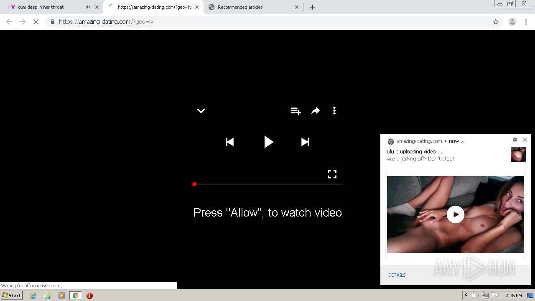Click the amazing-dating.com notification source text
Image resolution: width=535 pixels, height=301 pixels.
tap(419, 141)
